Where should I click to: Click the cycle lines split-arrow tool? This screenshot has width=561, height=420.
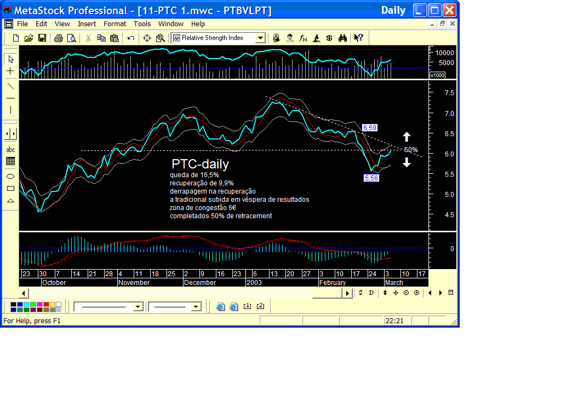click(11, 134)
